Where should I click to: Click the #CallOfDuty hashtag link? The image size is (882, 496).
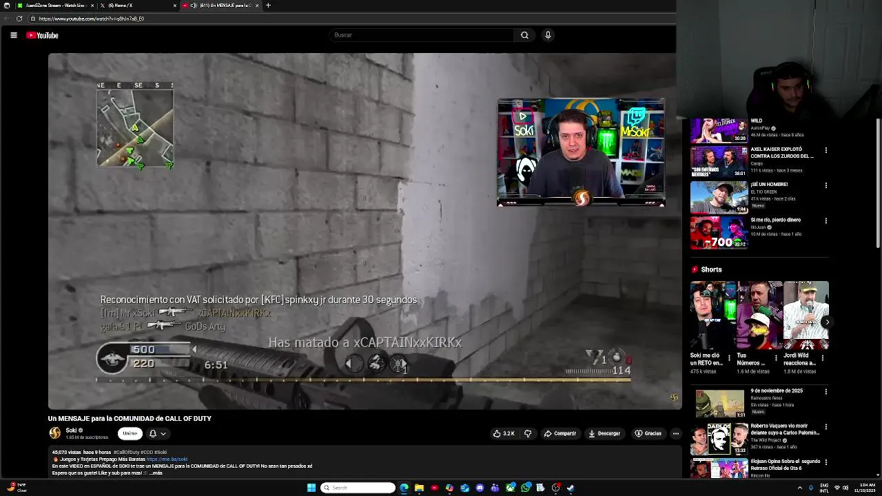[x=126, y=452]
